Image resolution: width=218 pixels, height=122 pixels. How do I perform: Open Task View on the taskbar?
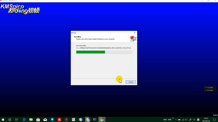[17, 119]
